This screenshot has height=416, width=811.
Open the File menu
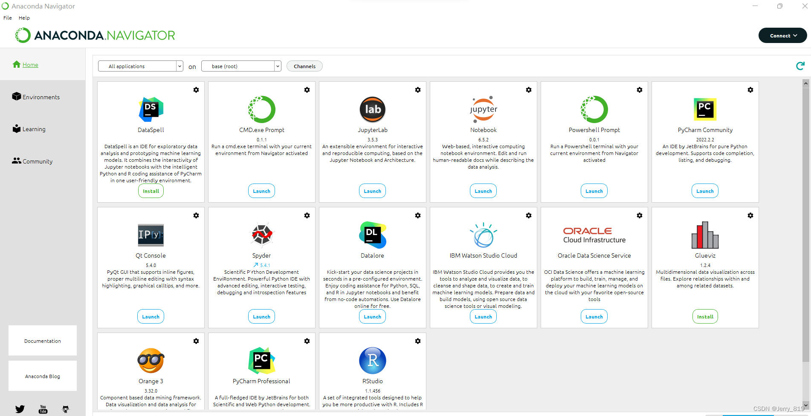click(8, 18)
